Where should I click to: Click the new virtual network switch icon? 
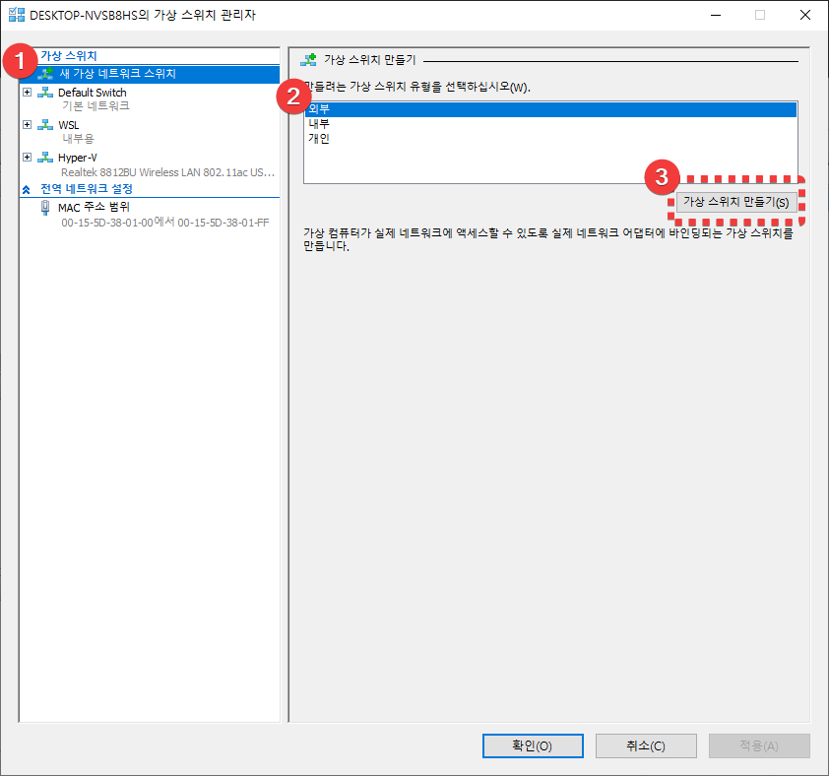[x=45, y=74]
